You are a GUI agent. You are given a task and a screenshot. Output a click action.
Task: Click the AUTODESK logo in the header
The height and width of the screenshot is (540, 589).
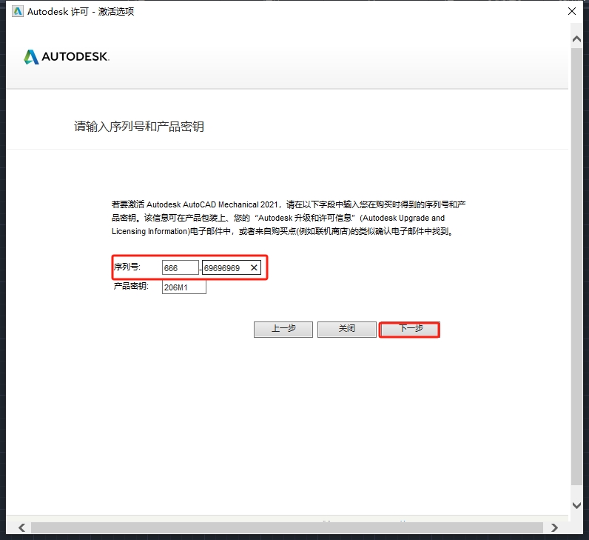click(67, 57)
